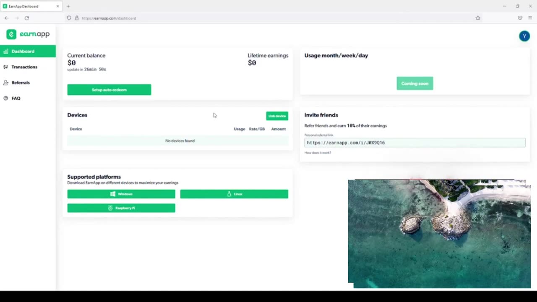Click the No devices found text

(180, 141)
